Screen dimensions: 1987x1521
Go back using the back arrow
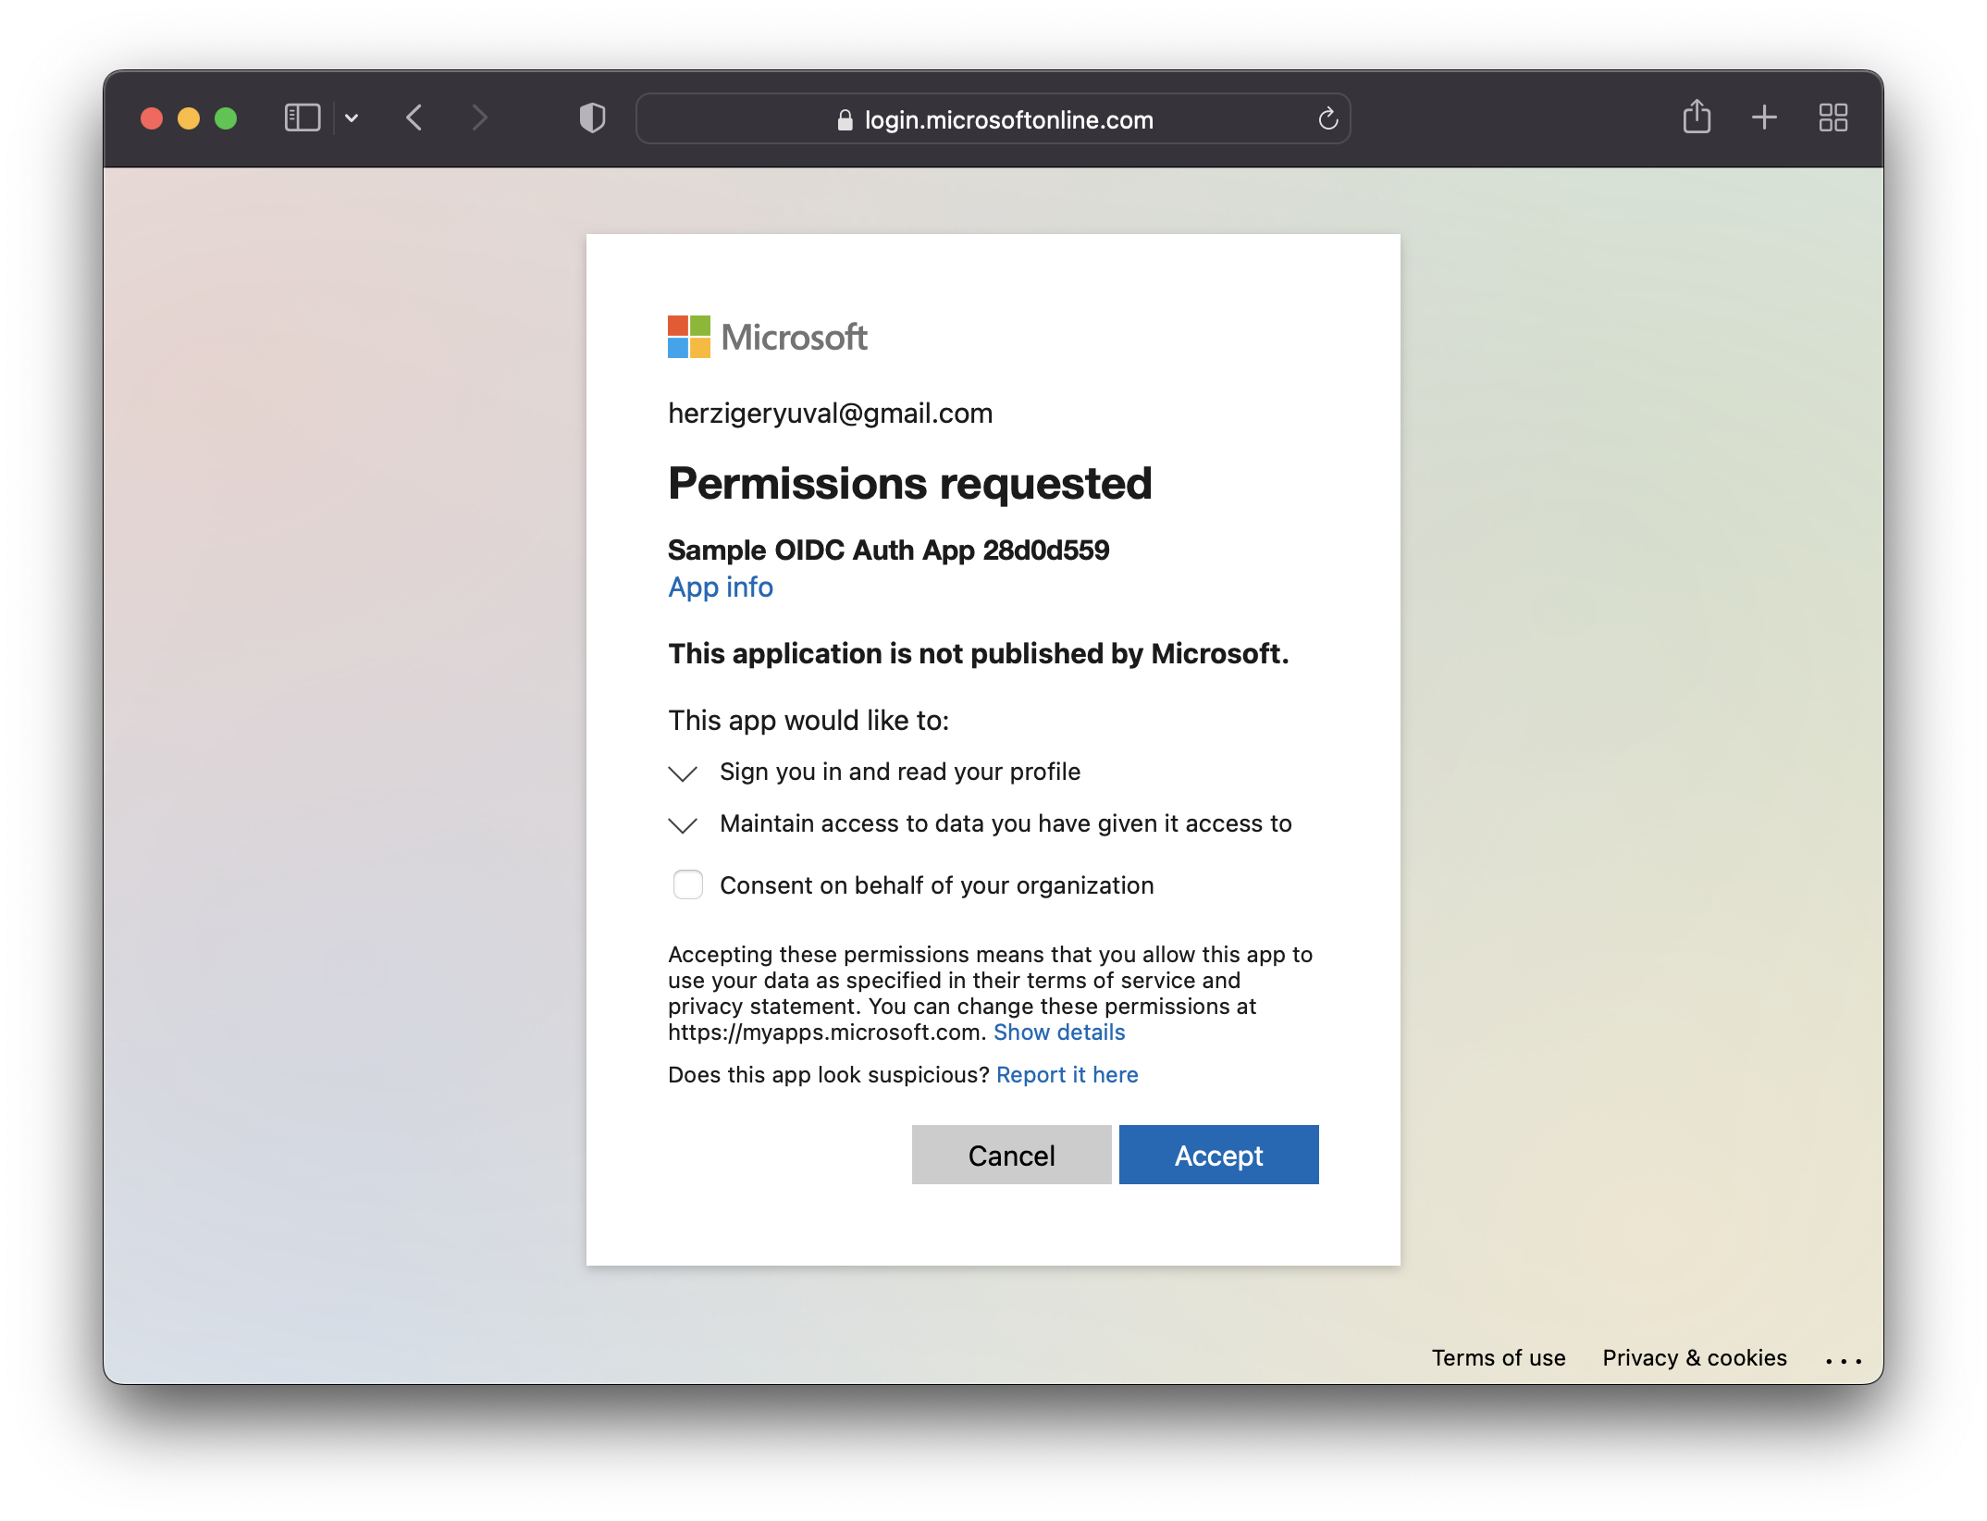(414, 118)
